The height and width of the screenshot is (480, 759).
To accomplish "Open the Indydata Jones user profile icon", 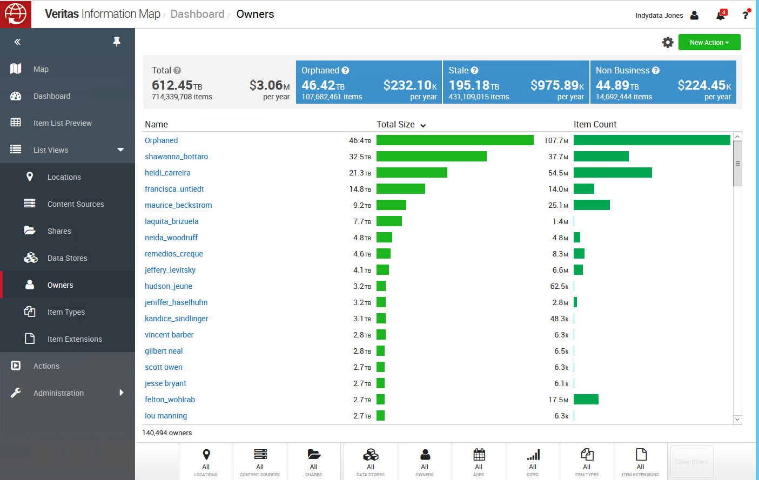I will pos(695,15).
